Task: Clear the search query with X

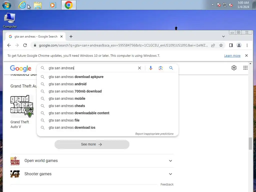Action: coord(139,68)
